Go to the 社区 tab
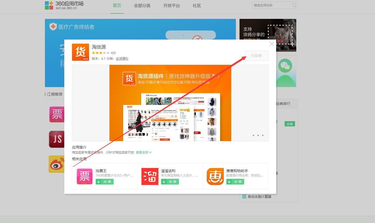Screen dimensions: 375x223 197,6
